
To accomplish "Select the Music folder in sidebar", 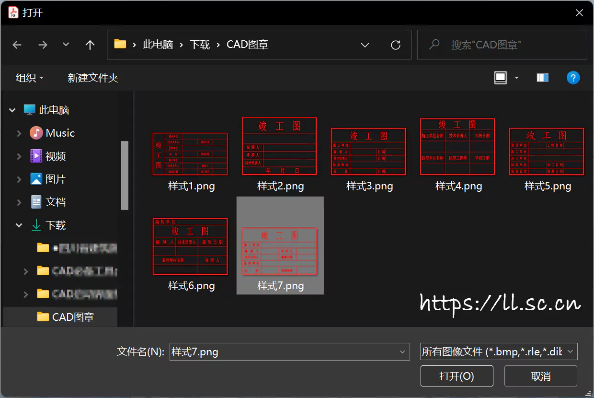I will coord(60,133).
